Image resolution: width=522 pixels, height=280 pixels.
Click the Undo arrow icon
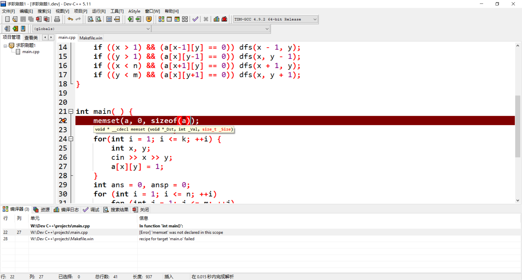coord(70,19)
